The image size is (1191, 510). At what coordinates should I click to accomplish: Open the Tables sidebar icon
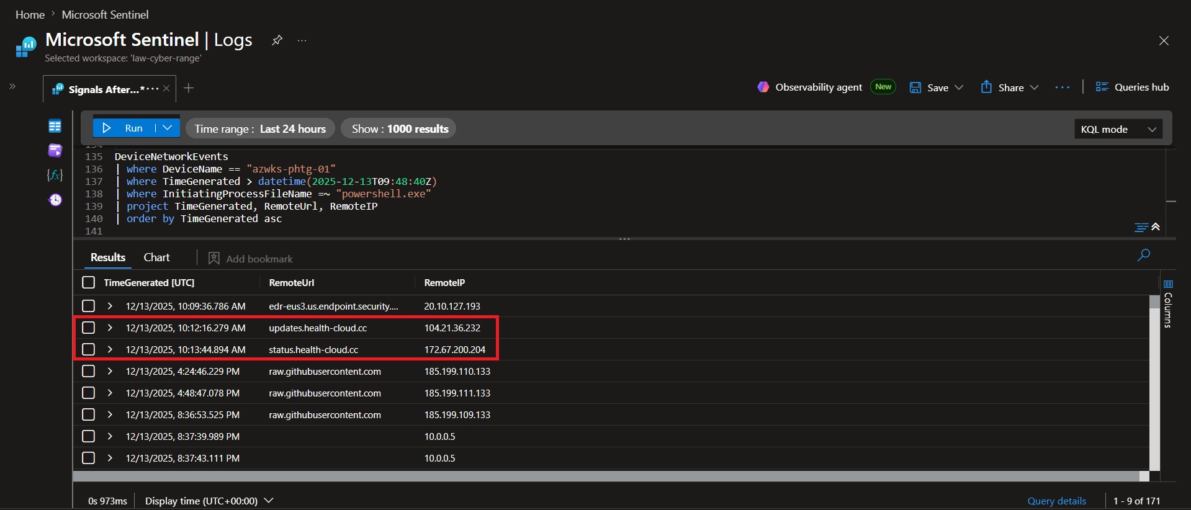pos(55,127)
